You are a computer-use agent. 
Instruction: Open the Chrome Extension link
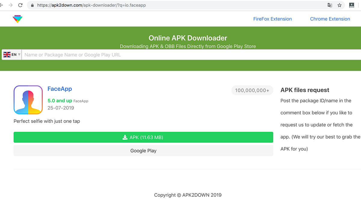(330, 19)
